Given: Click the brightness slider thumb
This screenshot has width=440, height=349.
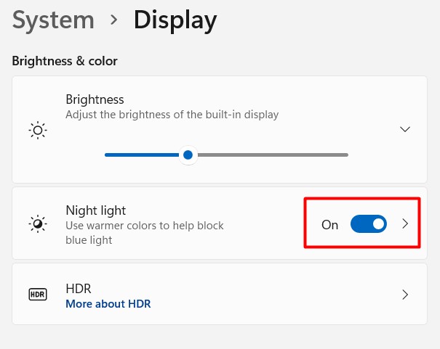Looking at the screenshot, I should click(188, 155).
